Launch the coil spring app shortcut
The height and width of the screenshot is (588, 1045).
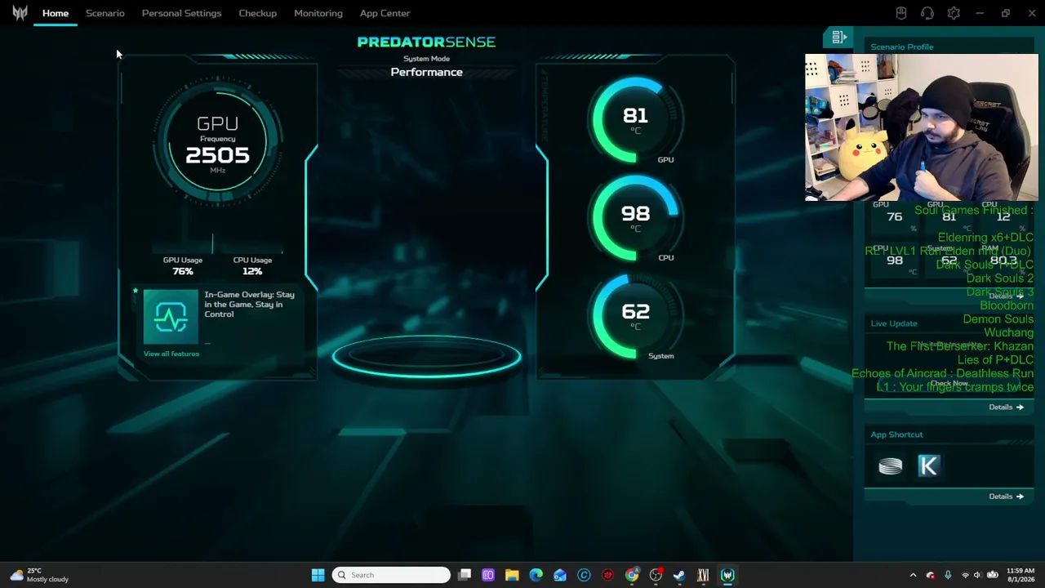coord(890,465)
